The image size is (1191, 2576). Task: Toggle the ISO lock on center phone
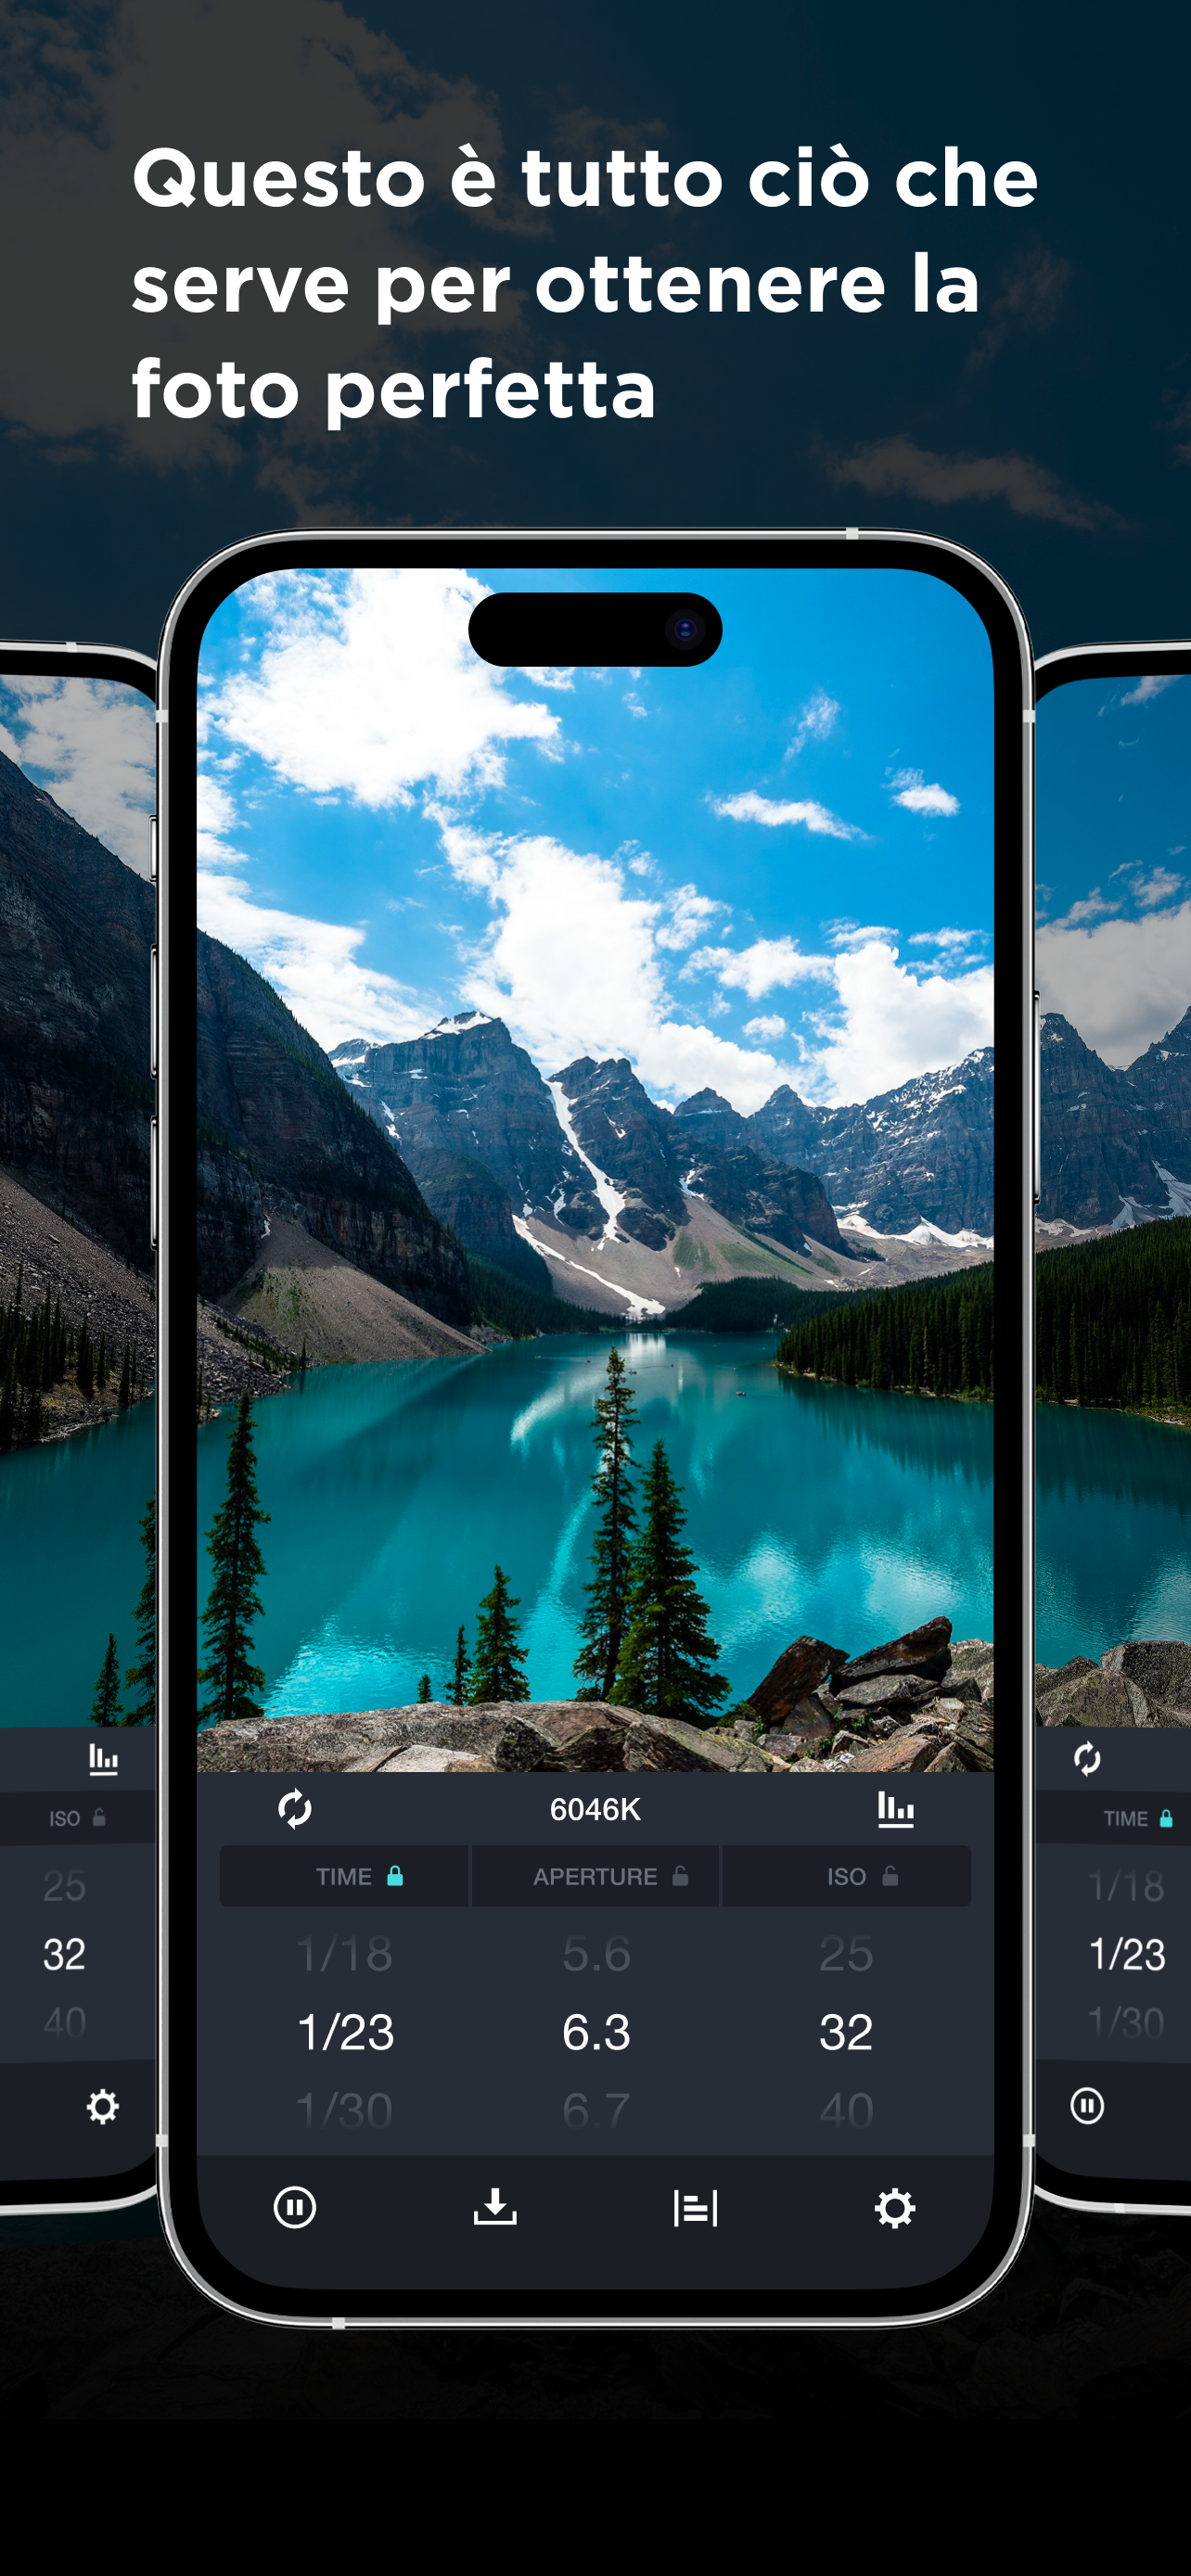click(x=890, y=1876)
